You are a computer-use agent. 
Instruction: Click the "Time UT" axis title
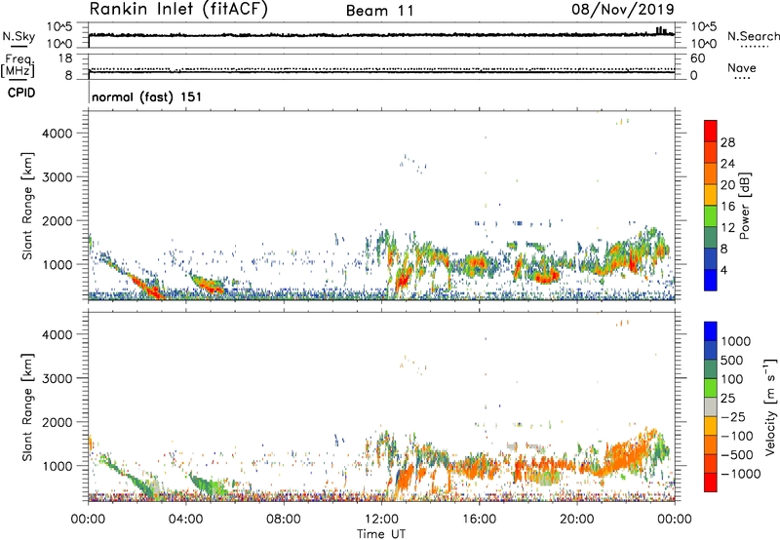[x=381, y=534]
